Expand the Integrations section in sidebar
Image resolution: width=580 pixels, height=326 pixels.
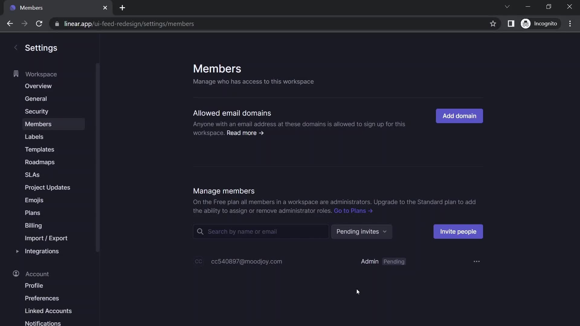(18, 251)
